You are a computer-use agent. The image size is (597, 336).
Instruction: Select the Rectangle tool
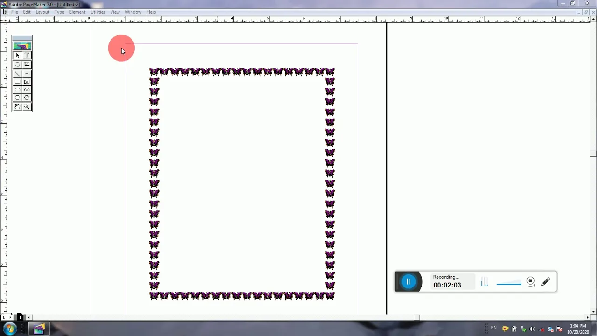[x=18, y=82]
